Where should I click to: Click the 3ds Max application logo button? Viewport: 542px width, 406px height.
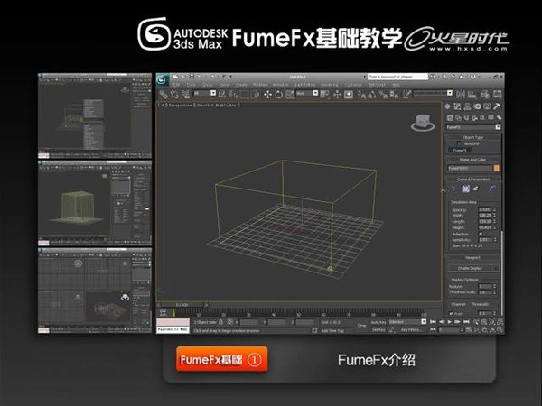(163, 79)
